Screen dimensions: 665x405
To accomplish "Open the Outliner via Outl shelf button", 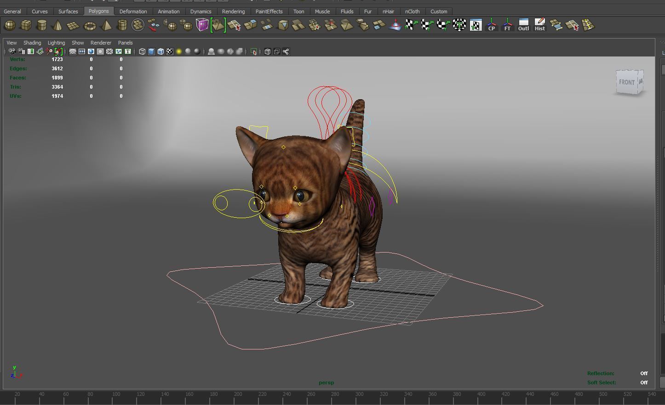I will point(523,25).
